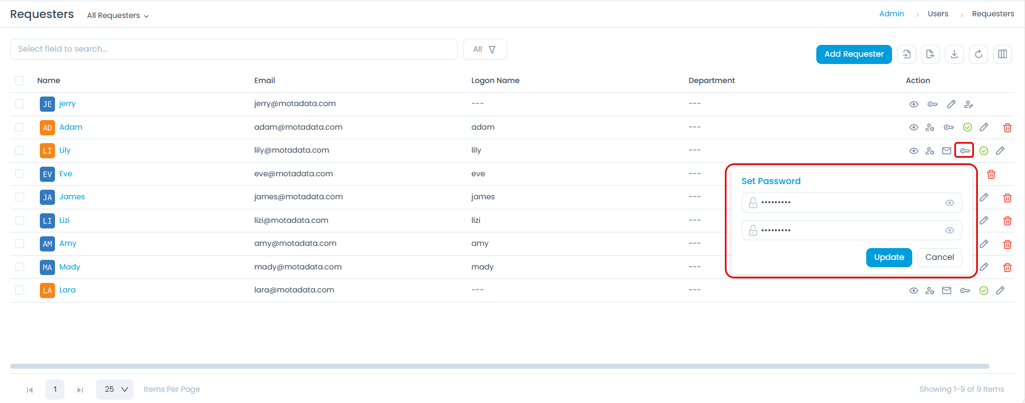The height and width of the screenshot is (403, 1025).
Task: Click the download icon in toolbar
Action: click(954, 54)
